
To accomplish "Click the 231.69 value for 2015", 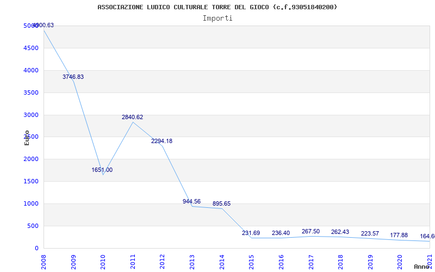I will [251, 233].
